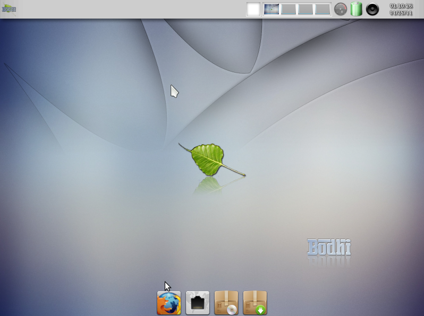424x316 pixels.
Task: Open the package installer with CD icon
Action: pyautogui.click(x=226, y=303)
